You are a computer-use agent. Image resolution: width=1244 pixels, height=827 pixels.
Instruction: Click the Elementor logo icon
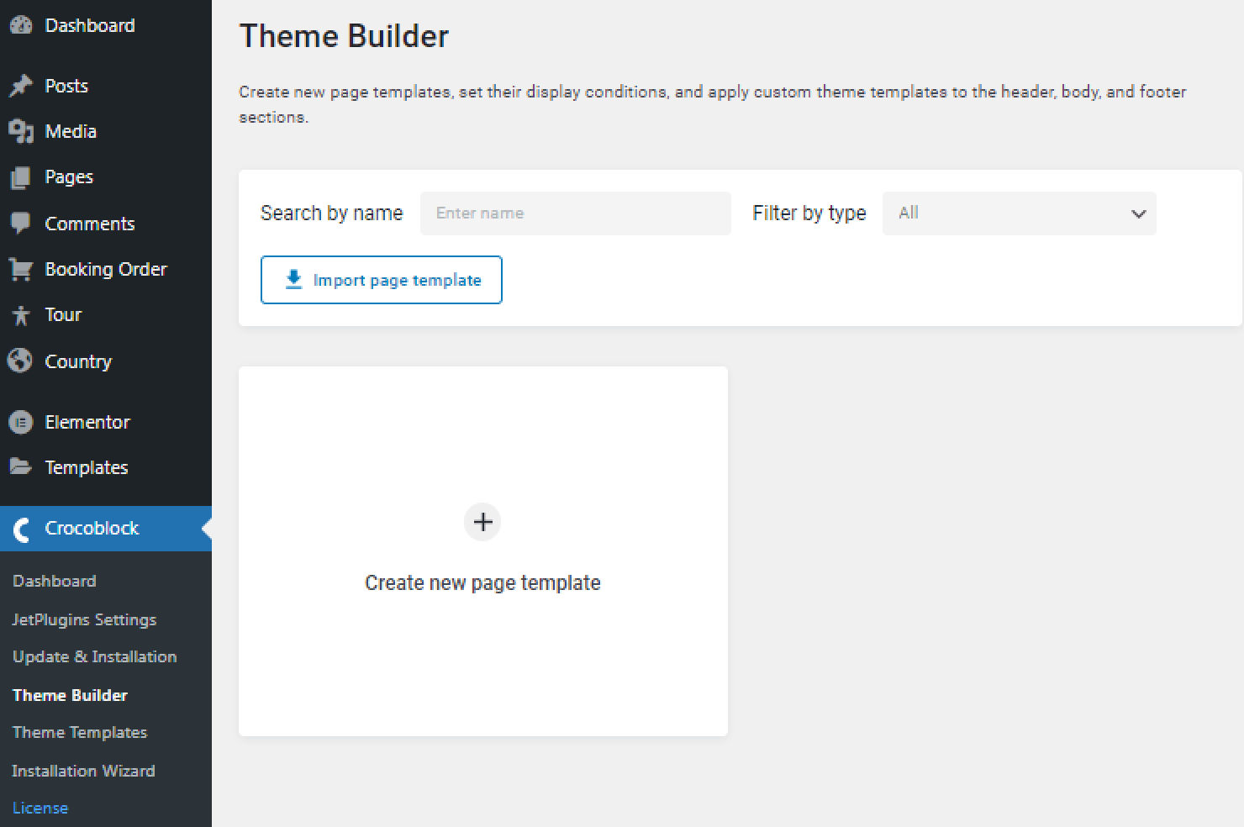pyautogui.click(x=20, y=422)
